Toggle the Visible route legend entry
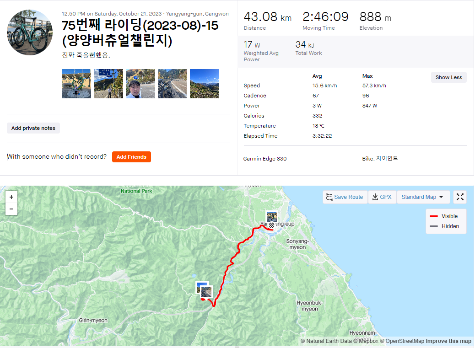The height and width of the screenshot is (348, 475). coord(444,216)
